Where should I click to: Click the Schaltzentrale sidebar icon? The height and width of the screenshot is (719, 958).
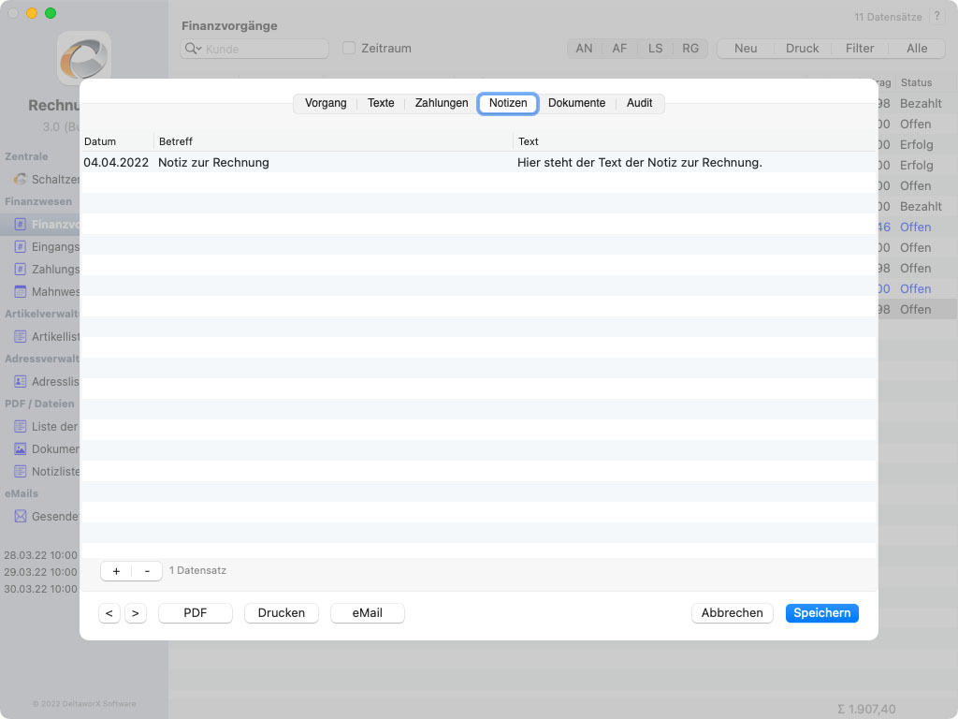pyautogui.click(x=21, y=179)
